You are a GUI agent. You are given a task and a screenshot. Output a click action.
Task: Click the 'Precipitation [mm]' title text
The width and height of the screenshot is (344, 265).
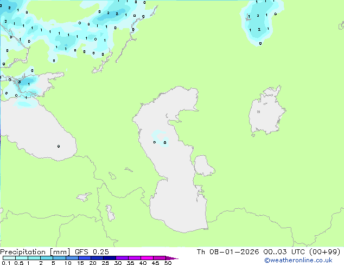click(x=35, y=252)
